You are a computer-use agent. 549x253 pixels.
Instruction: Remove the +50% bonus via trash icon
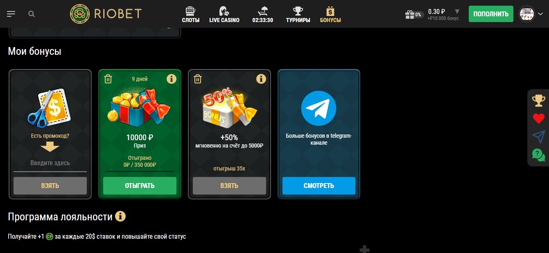tap(198, 79)
